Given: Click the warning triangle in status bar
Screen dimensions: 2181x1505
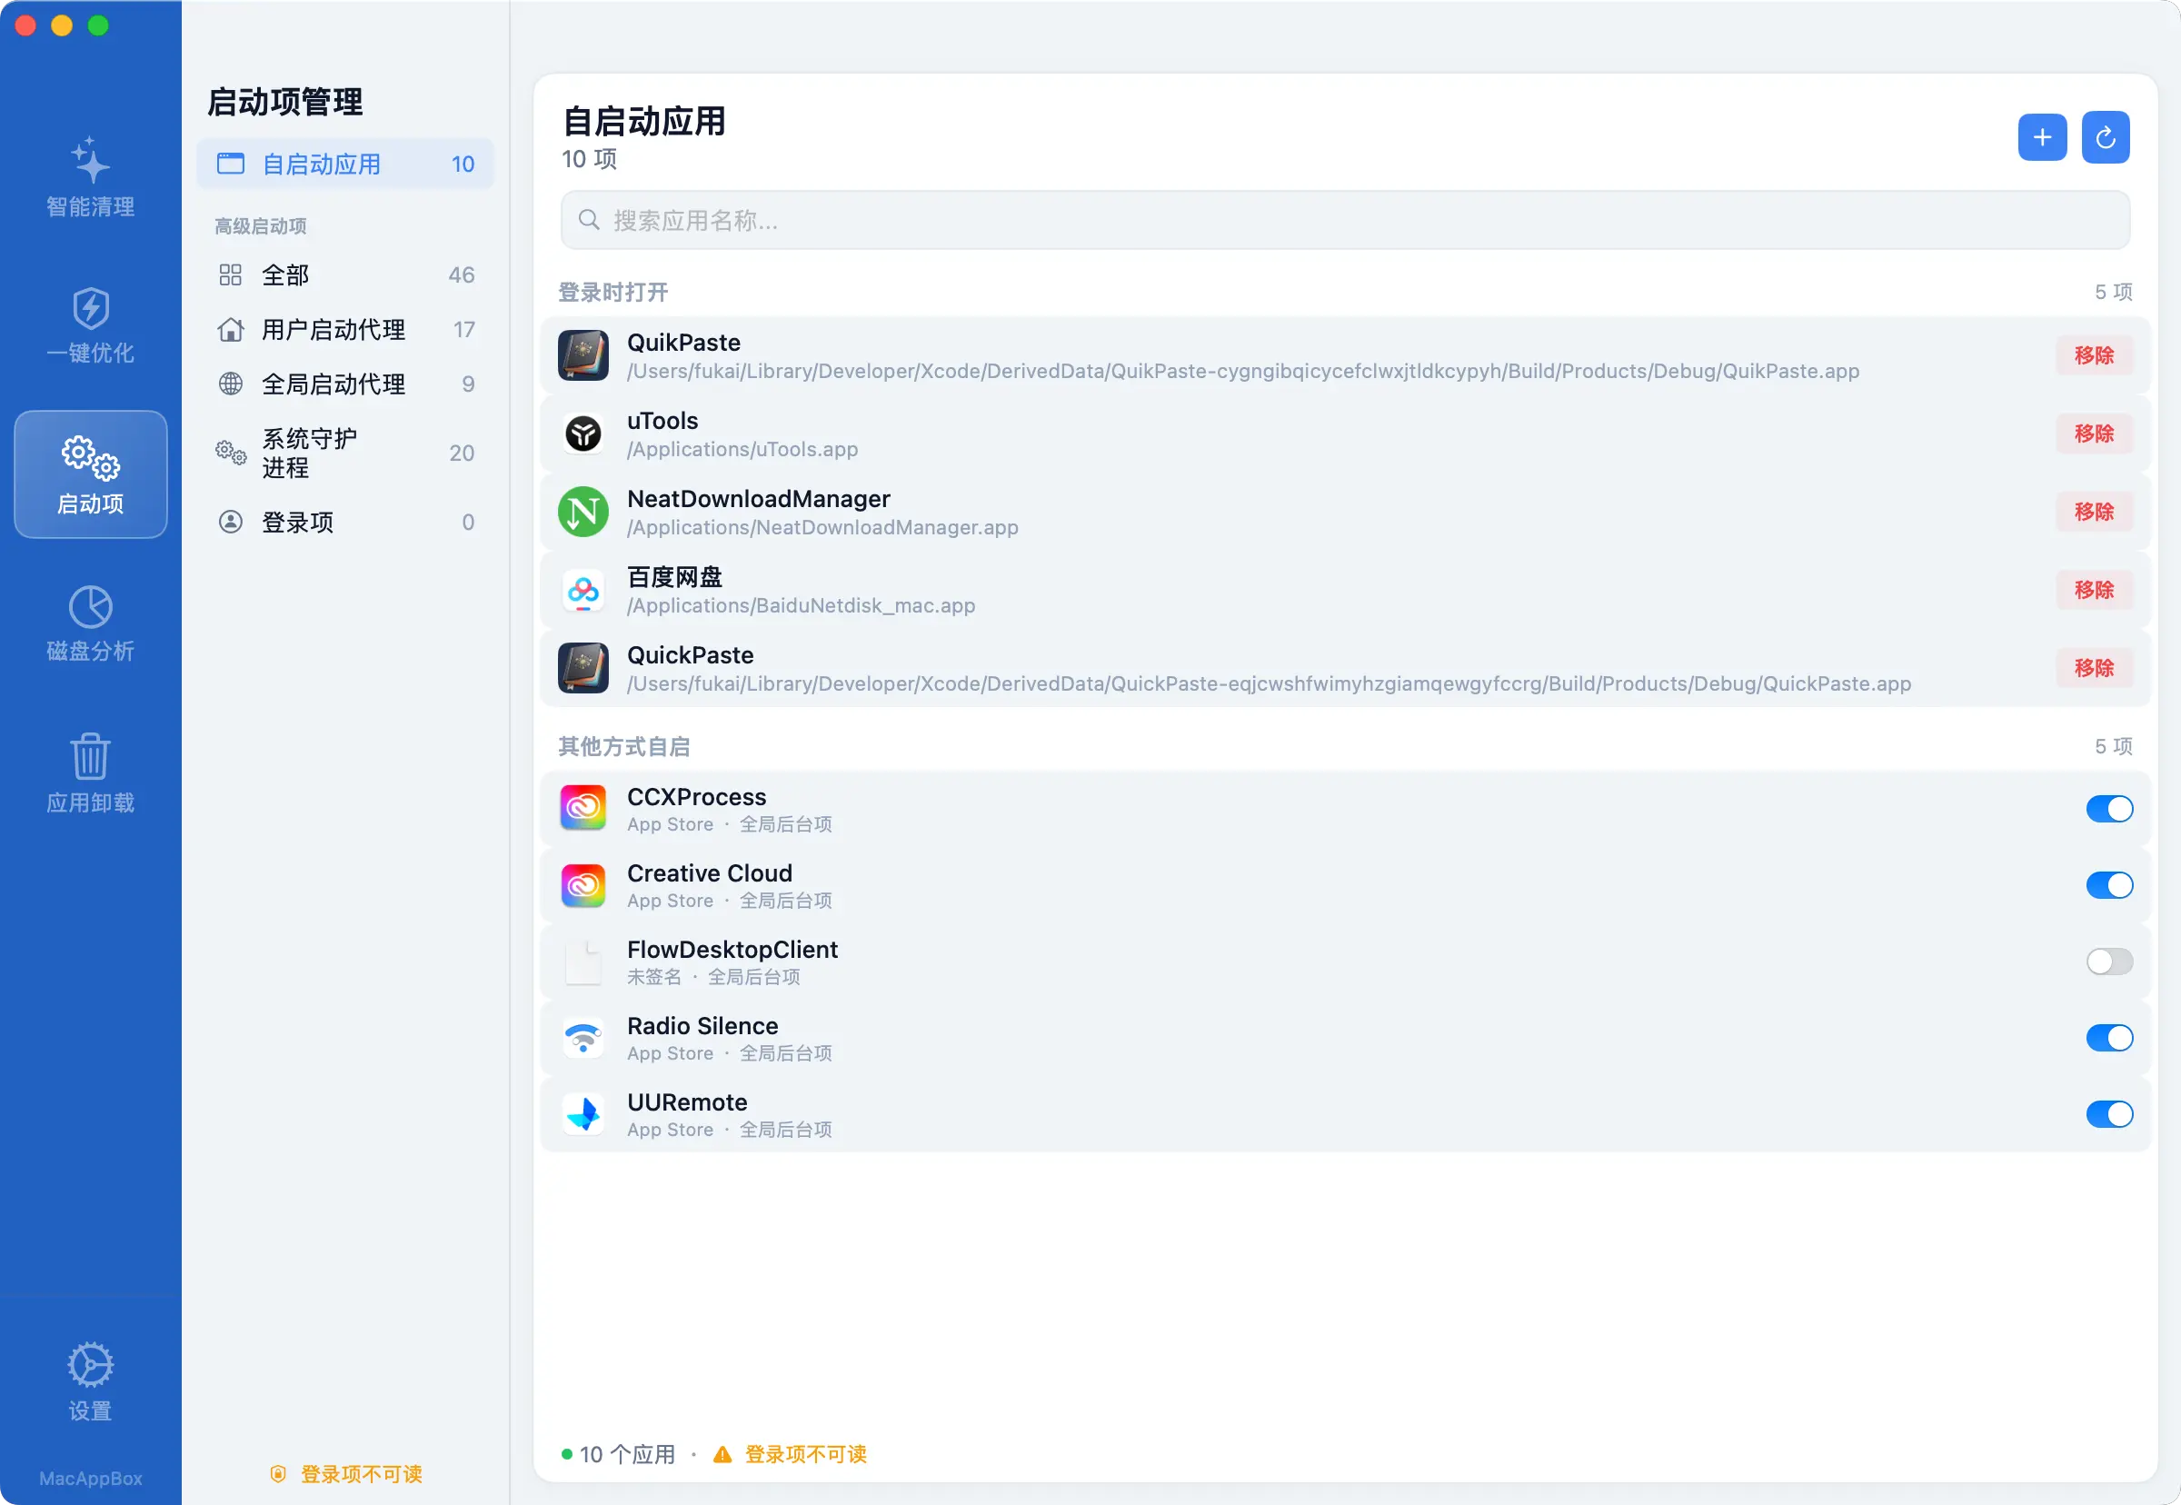Looking at the screenshot, I should coord(722,1454).
